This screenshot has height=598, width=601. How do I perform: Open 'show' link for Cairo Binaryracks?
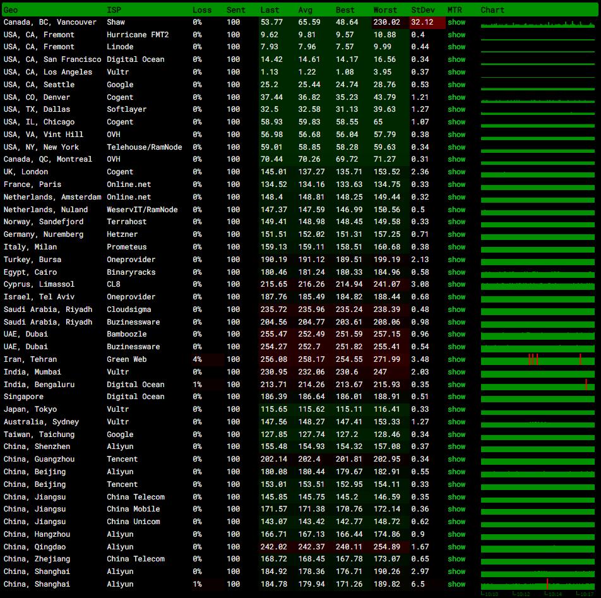pos(456,272)
